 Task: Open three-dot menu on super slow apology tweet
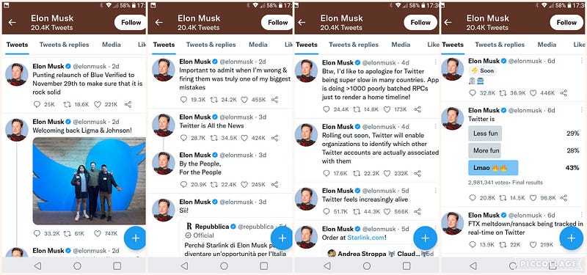click(x=435, y=62)
